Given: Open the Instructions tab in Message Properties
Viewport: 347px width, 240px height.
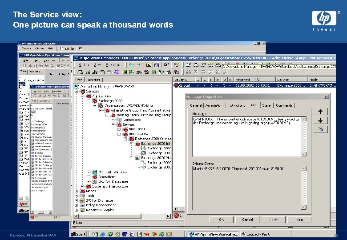Looking at the screenshot, I should click(x=236, y=105).
